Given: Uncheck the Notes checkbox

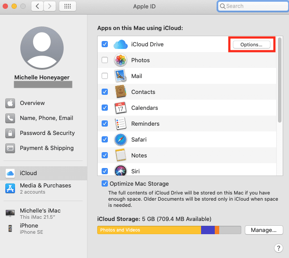Looking at the screenshot, I should pyautogui.click(x=105, y=155).
